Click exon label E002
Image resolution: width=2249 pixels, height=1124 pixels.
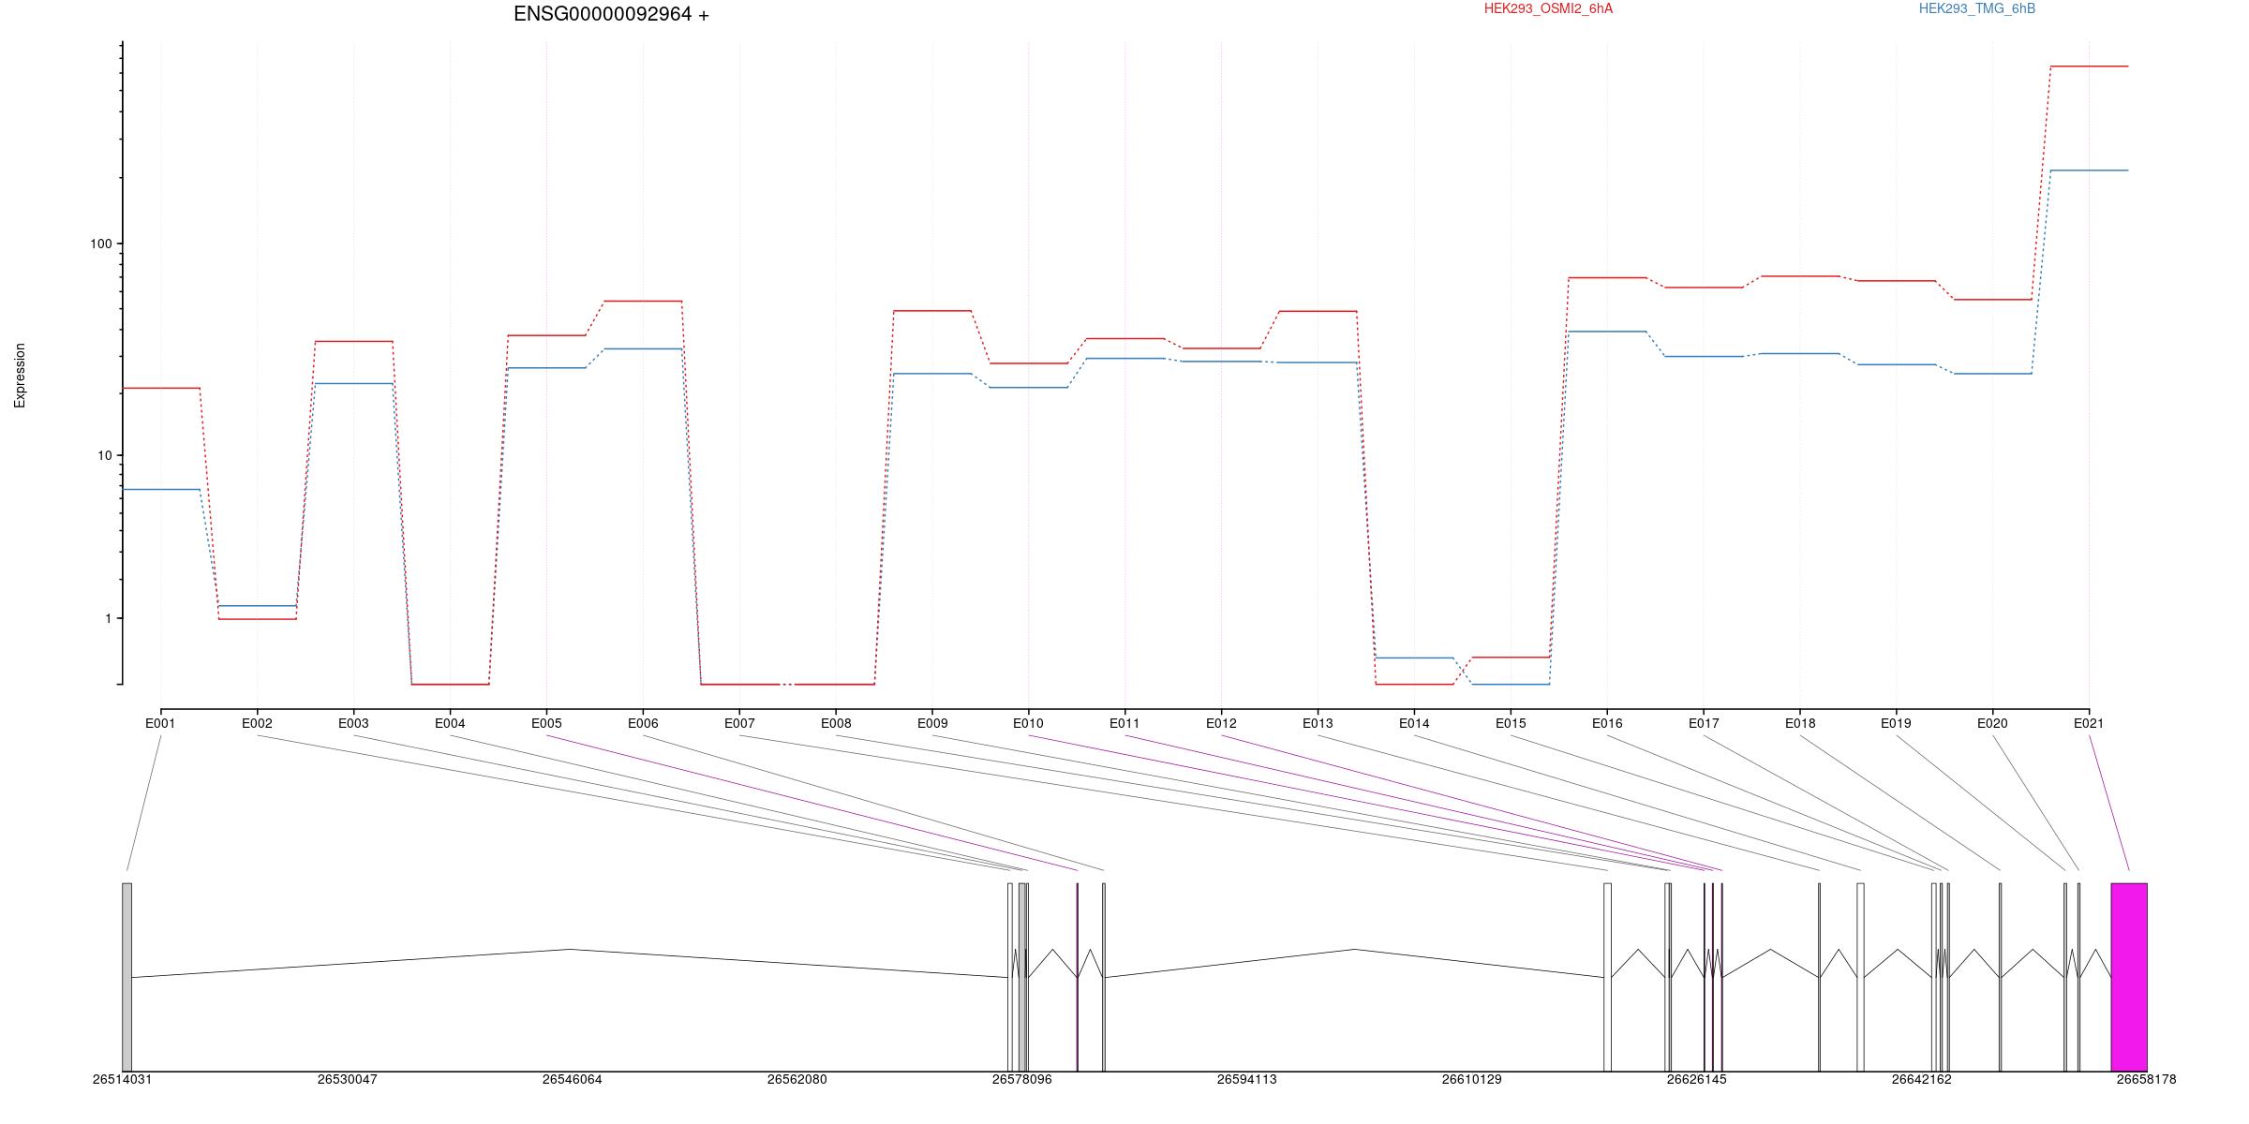click(x=257, y=723)
